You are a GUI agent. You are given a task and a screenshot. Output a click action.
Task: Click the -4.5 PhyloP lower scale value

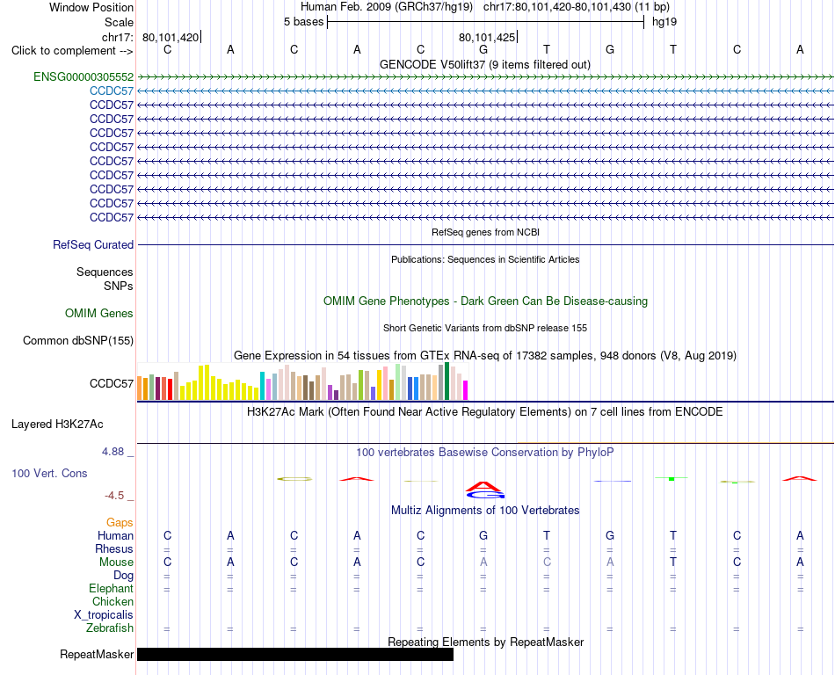[x=114, y=496]
